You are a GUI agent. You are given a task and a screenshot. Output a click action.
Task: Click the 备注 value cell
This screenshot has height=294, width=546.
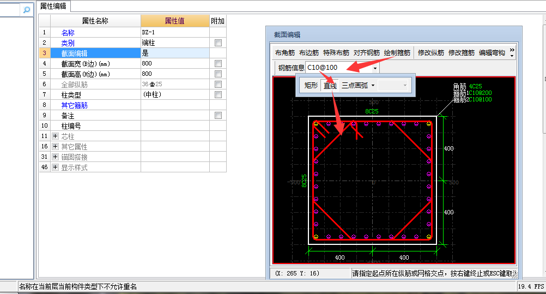[175, 116]
